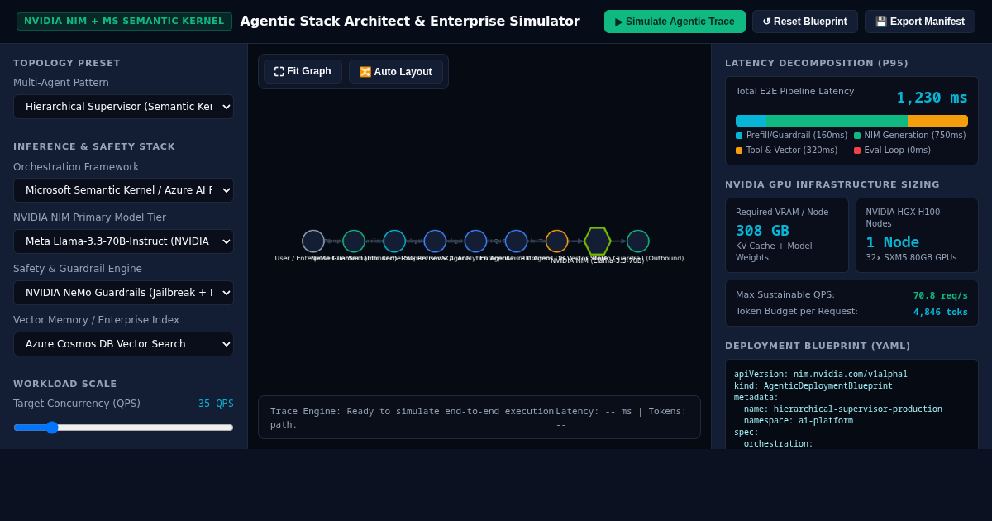Click the 35 QPS concurrency readout
Screen dimensions: 992x521
click(x=216, y=404)
